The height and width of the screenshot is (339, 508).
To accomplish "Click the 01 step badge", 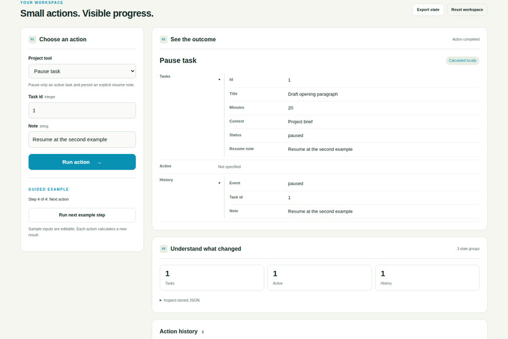I will pyautogui.click(x=32, y=39).
